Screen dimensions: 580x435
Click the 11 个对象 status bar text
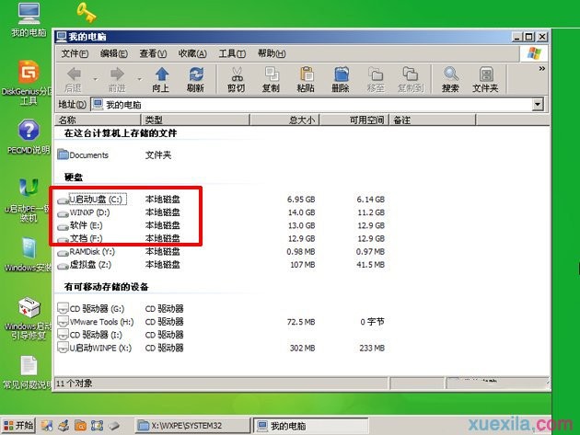pyautogui.click(x=74, y=383)
